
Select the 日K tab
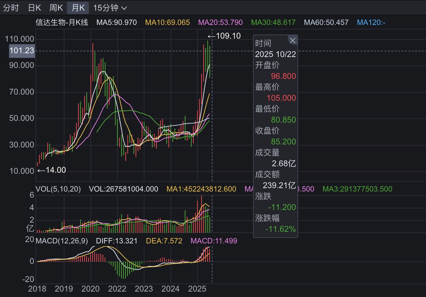click(x=35, y=8)
